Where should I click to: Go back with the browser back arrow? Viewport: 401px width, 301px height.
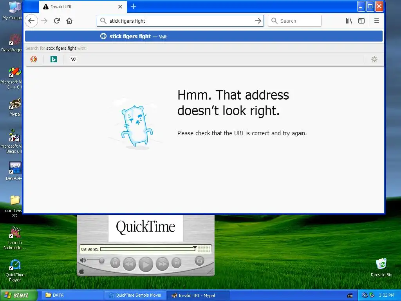31,21
